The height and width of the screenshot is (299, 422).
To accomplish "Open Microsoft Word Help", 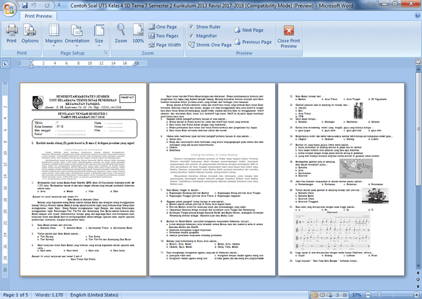I will [417, 16].
